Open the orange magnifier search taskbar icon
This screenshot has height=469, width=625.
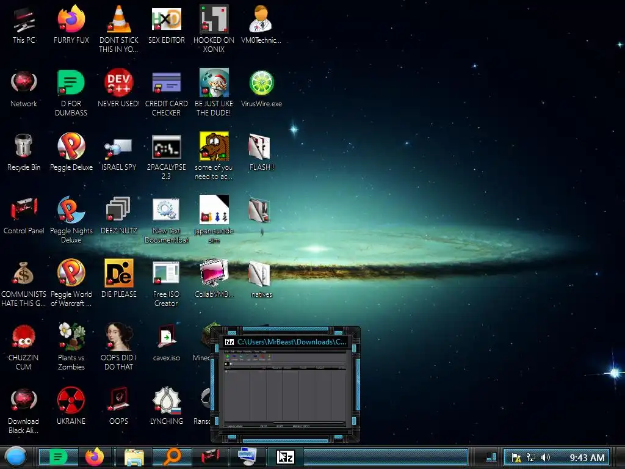(172, 457)
